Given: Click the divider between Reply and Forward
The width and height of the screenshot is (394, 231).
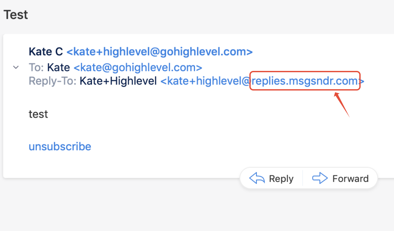Looking at the screenshot, I should 303,178.
